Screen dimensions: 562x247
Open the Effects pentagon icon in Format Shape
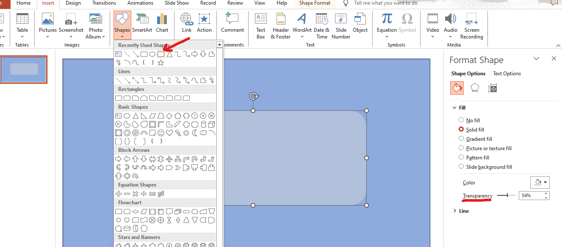(475, 88)
